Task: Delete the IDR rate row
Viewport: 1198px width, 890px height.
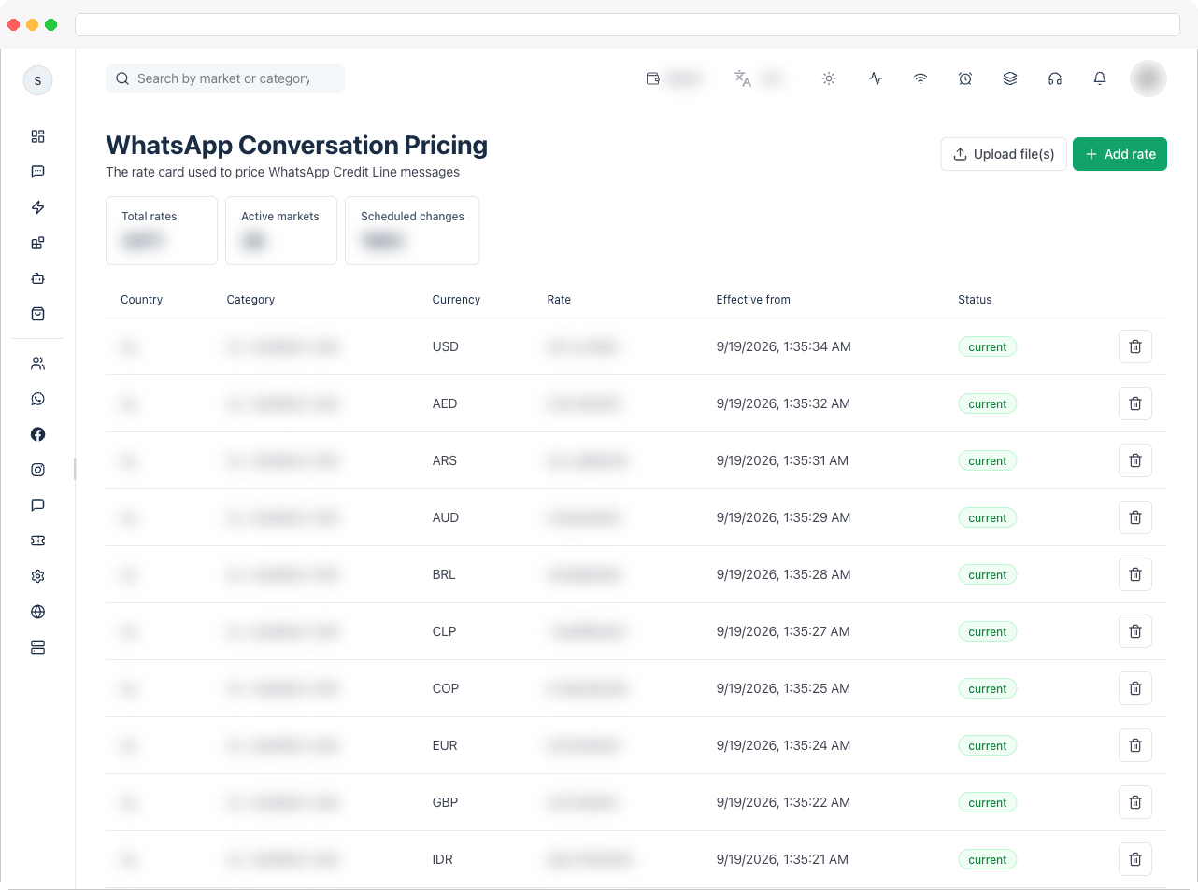Action: coord(1135,859)
